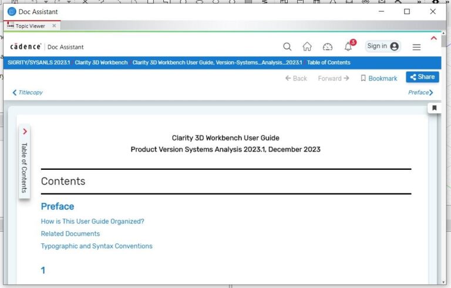The image size is (451, 288).
Task: Open the dashboard gauge icon
Action: [327, 46]
